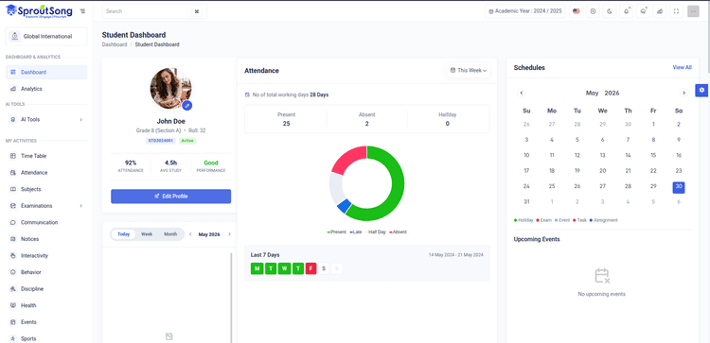Viewport: 710px width, 343px height.
Task: Open the blue settings gear tab on right edge
Action: click(x=701, y=90)
